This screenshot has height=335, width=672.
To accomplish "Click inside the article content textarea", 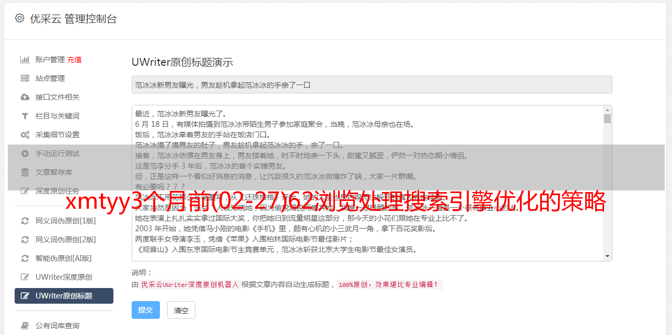I will [x=367, y=183].
